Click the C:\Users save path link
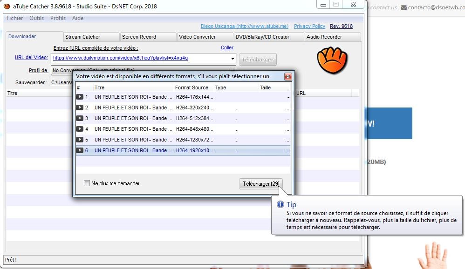 pos(62,82)
